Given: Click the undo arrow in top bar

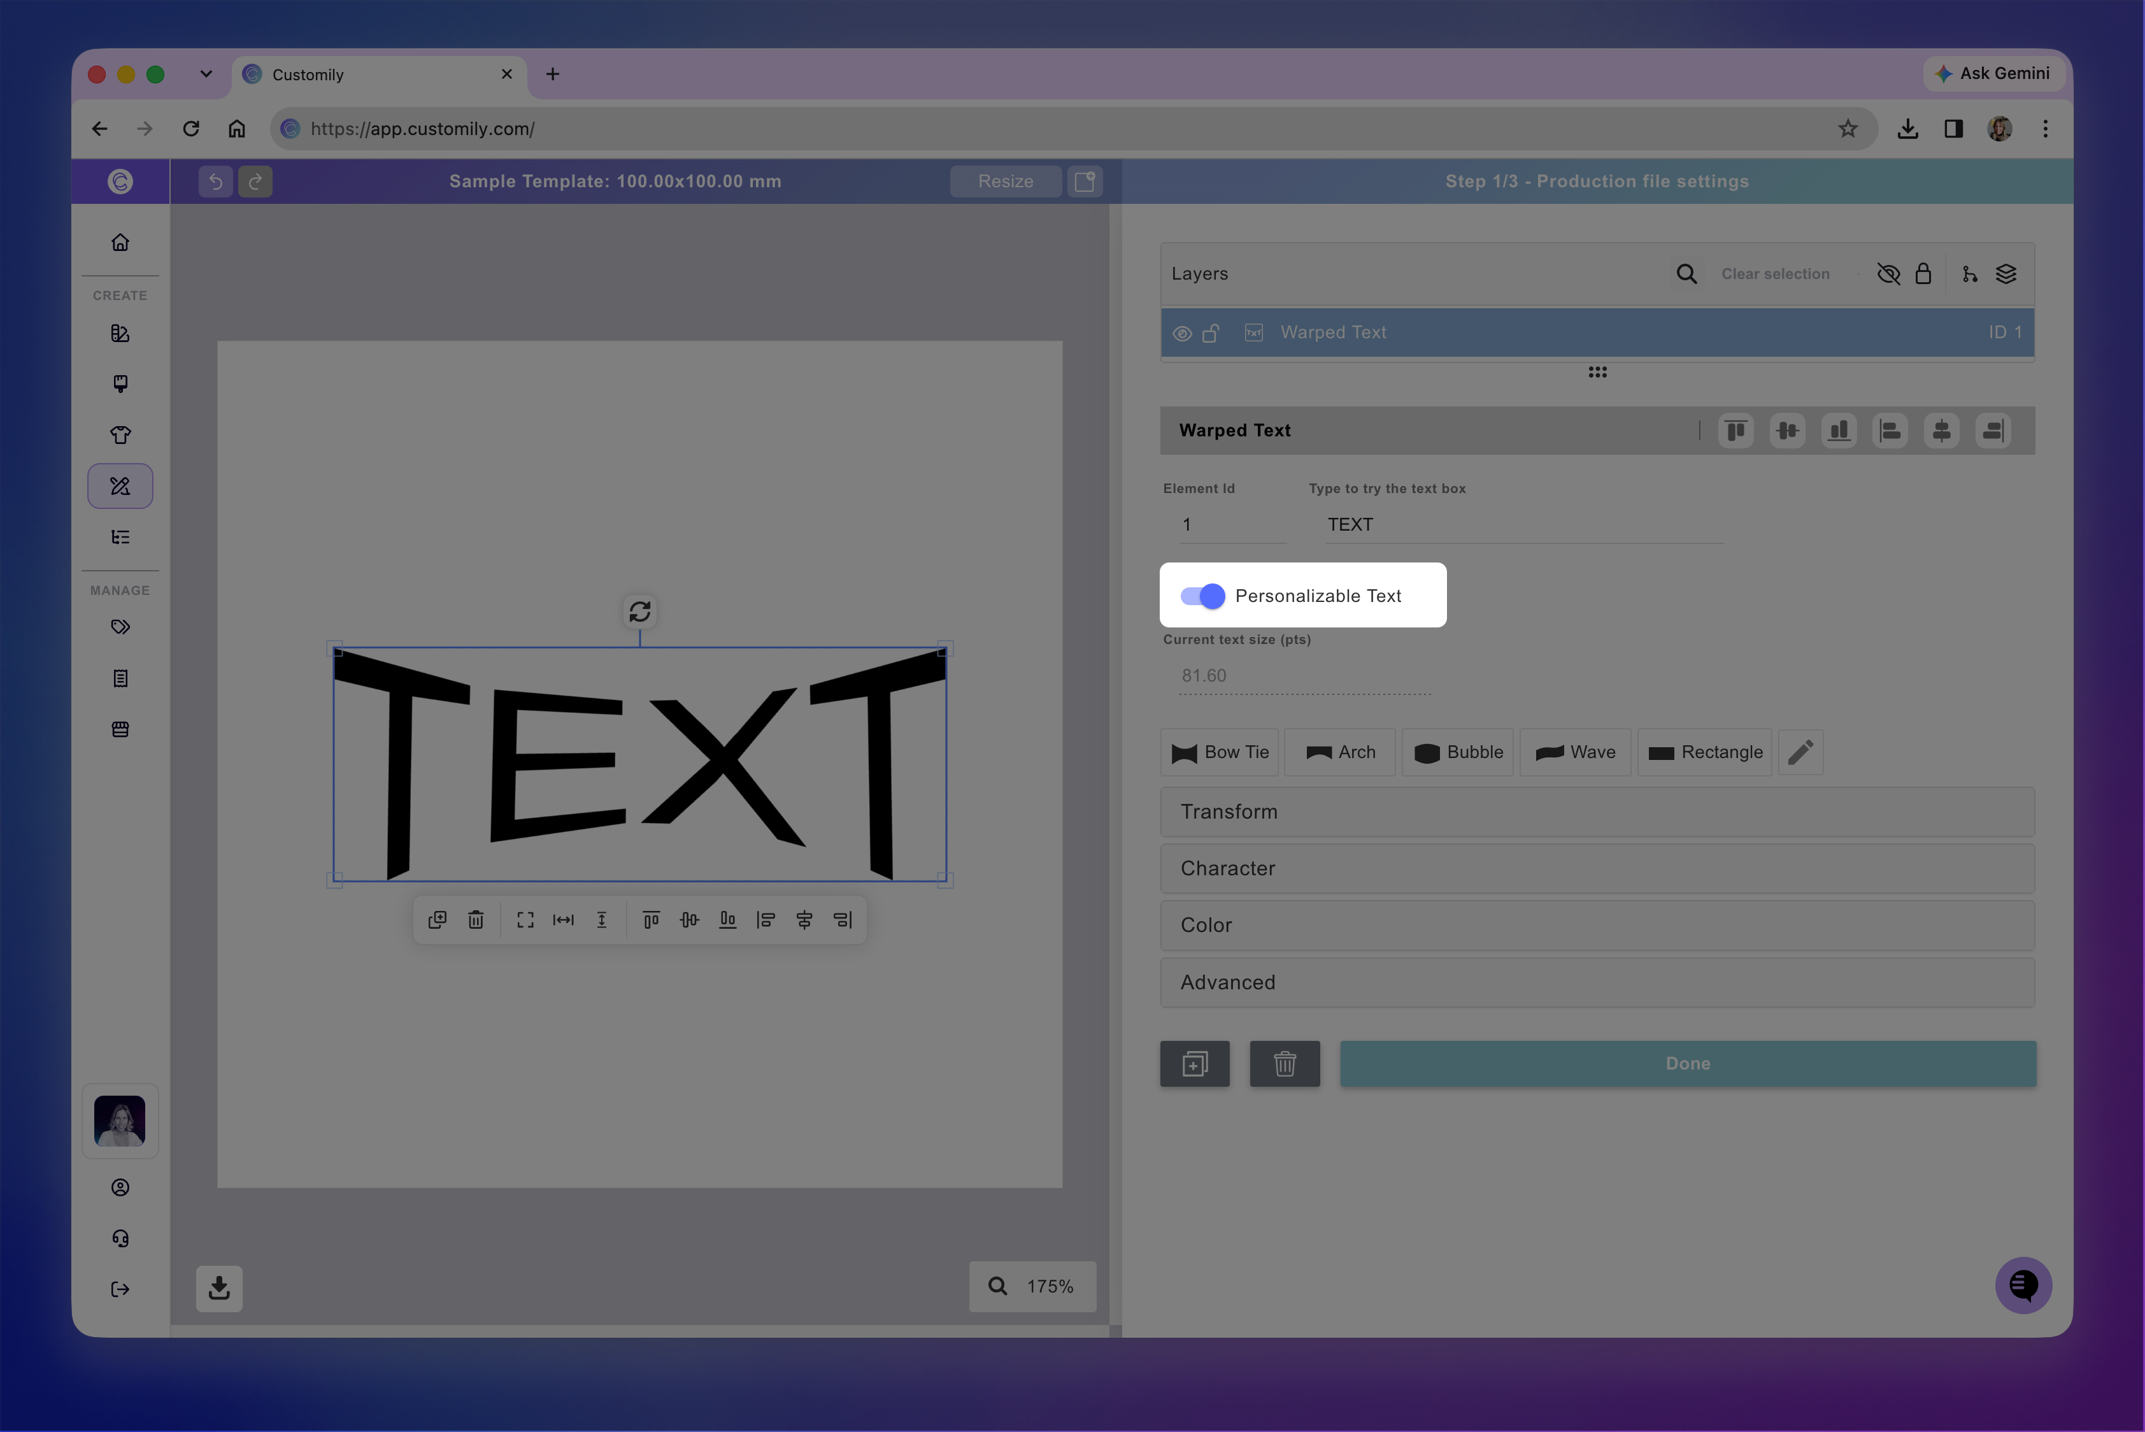Looking at the screenshot, I should [x=215, y=182].
